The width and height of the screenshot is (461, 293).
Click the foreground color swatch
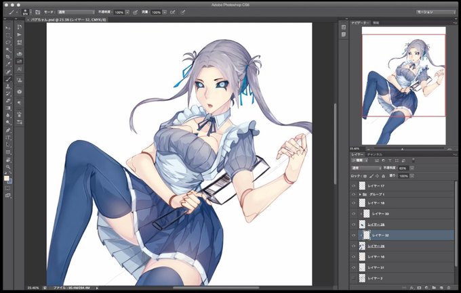pyautogui.click(x=7, y=179)
